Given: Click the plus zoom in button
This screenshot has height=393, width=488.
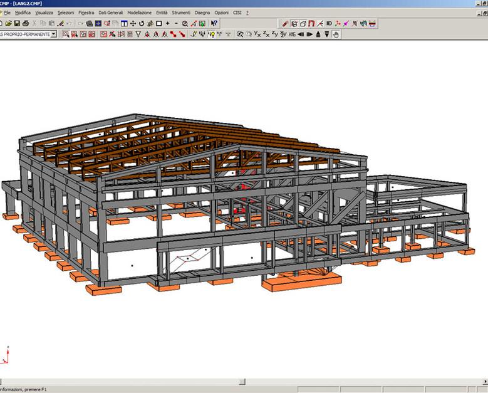Looking at the screenshot, I should (x=168, y=24).
